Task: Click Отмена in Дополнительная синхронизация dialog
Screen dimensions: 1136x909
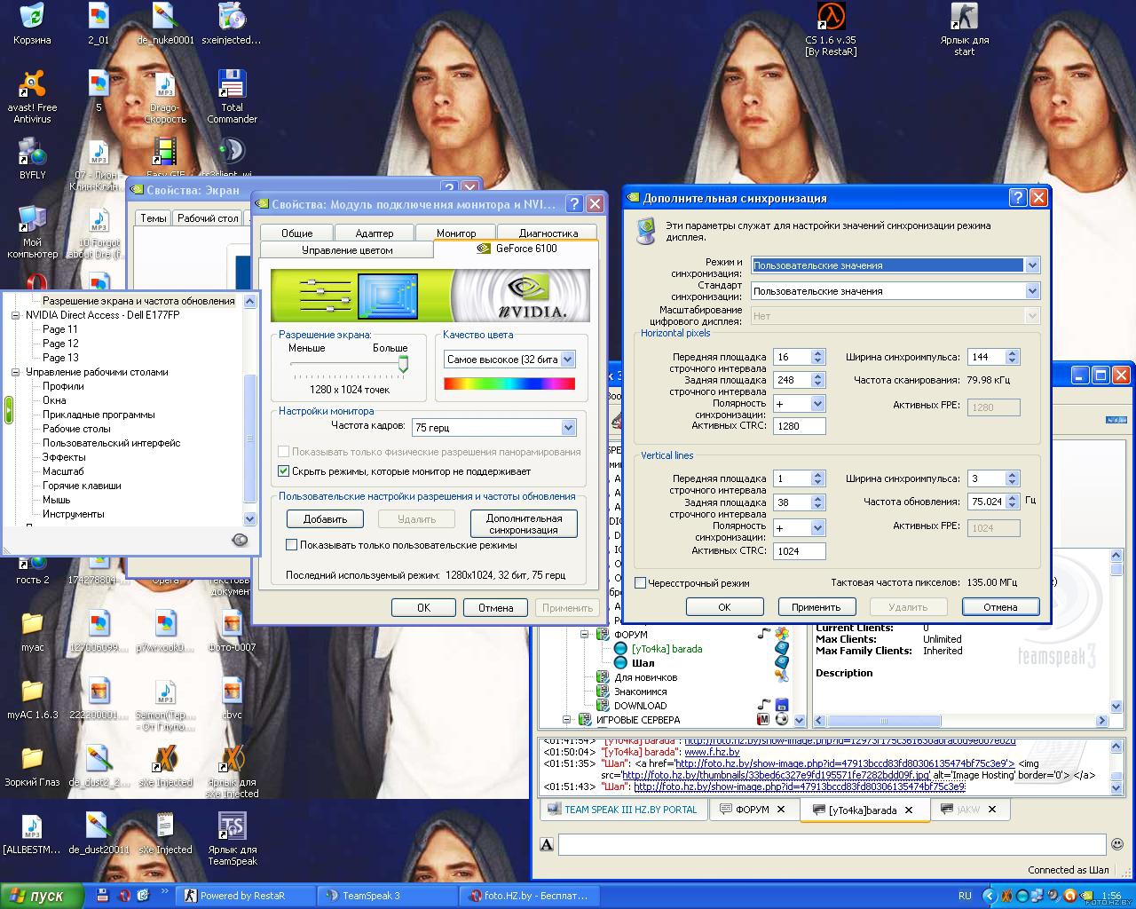Action: point(1000,607)
